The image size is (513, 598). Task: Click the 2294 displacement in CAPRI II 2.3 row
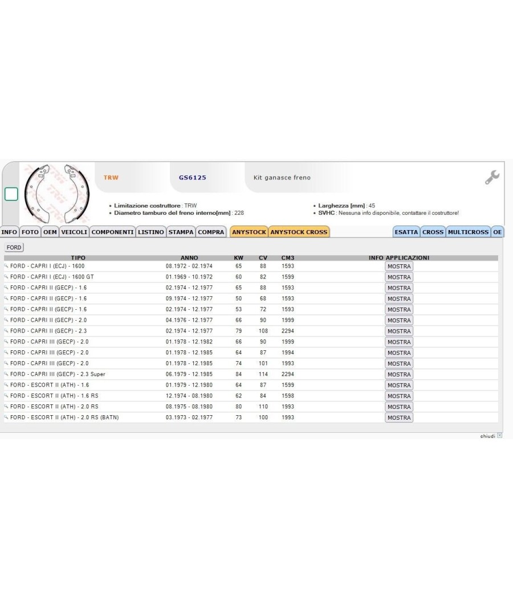point(288,331)
